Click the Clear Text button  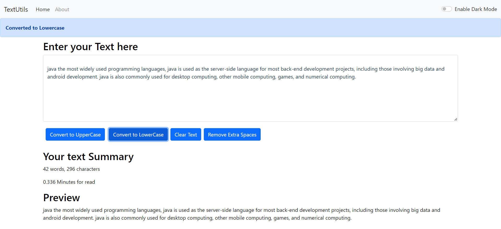point(186,134)
